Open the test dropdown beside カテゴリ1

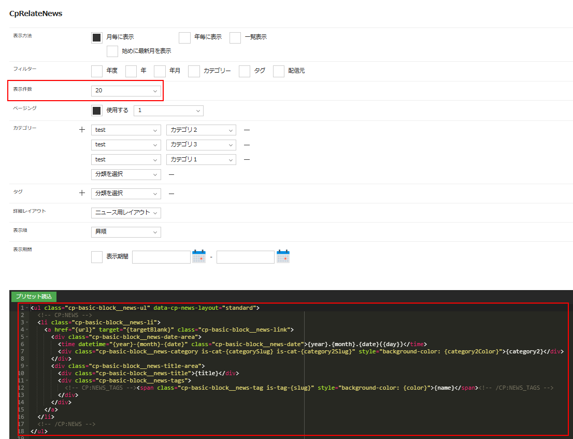(126, 160)
